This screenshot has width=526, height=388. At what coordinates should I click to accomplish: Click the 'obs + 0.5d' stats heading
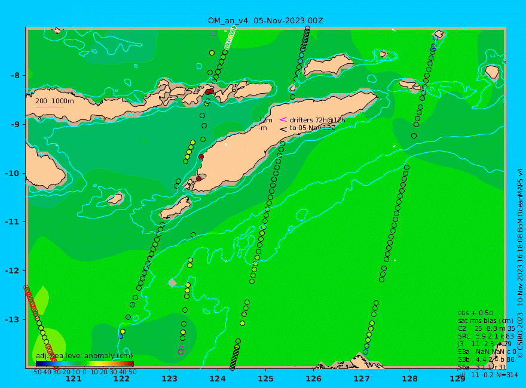point(475,313)
